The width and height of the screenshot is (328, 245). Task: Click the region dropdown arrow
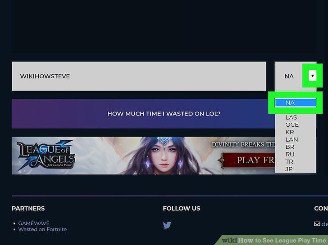pyautogui.click(x=313, y=76)
